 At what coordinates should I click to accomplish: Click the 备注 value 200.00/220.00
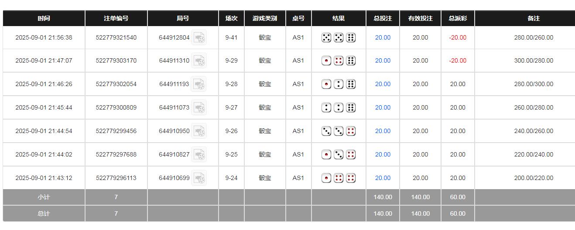pyautogui.click(x=534, y=178)
